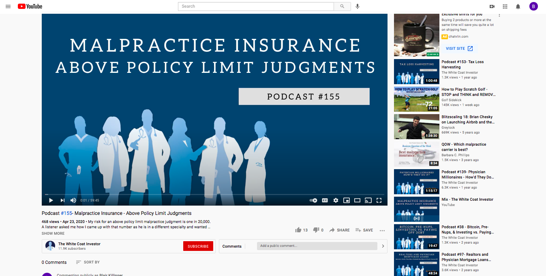Viewport: 546px width, 276px height.
Task: Open the create video camera icon
Action: [492, 6]
